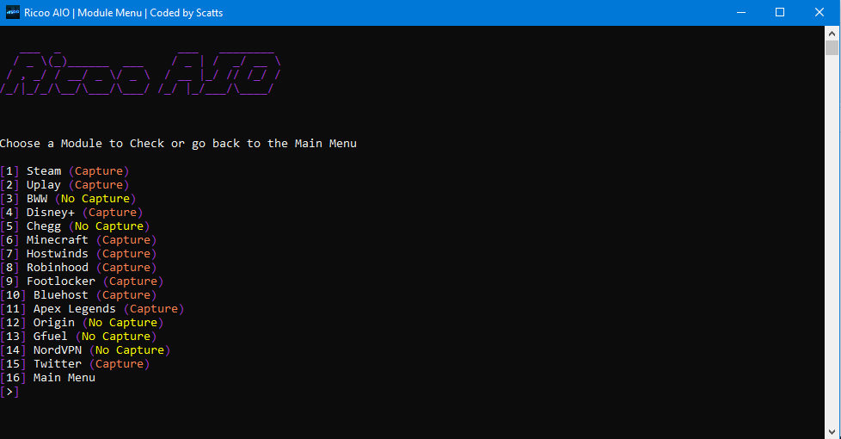Select the '[7] Hostwinds' line
The height and width of the screenshot is (439, 841).
tap(78, 254)
